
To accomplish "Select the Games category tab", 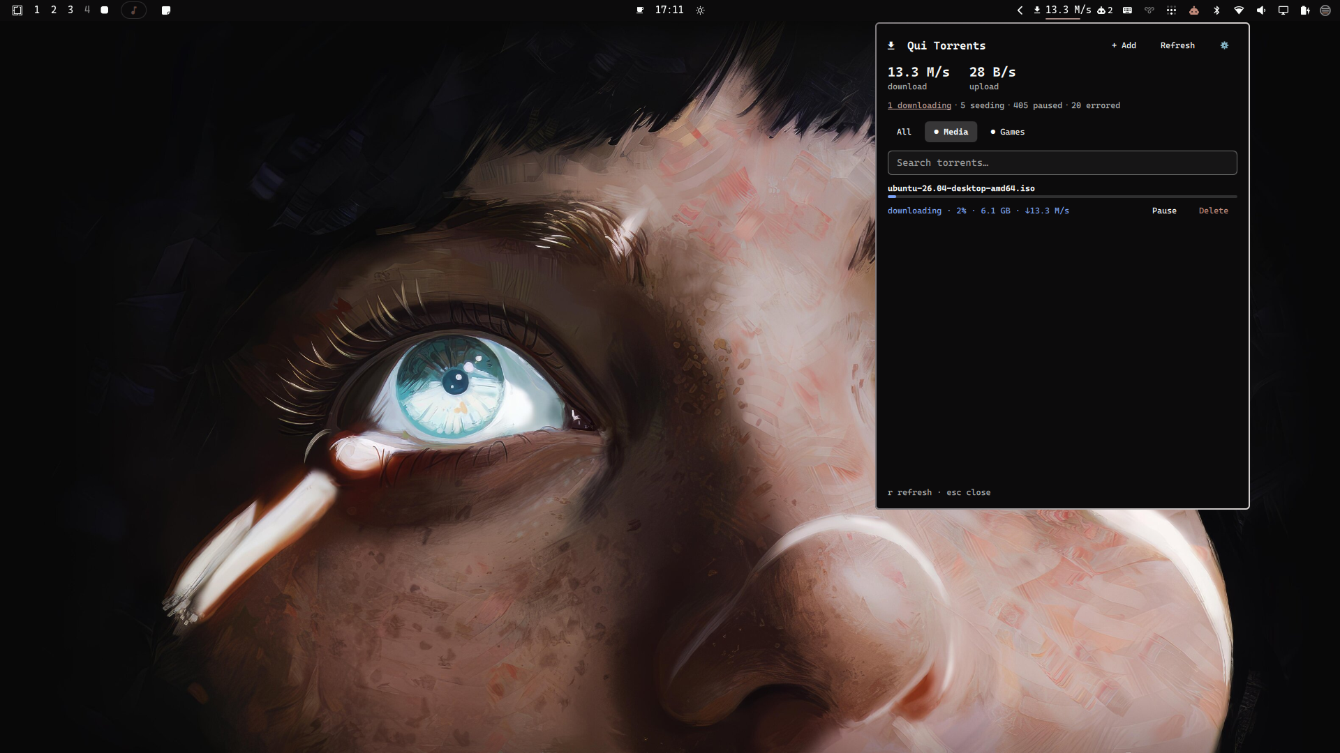I will (x=1008, y=132).
